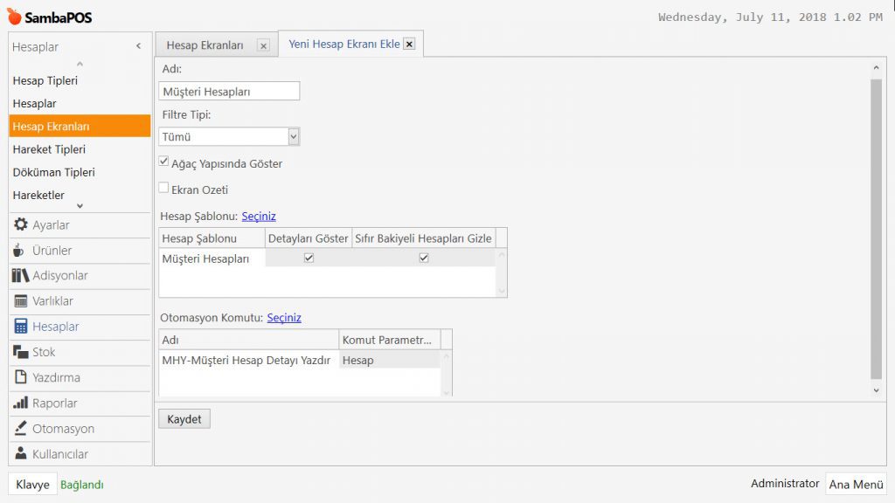
Task: Click the Adı text input field
Action: [x=230, y=91]
